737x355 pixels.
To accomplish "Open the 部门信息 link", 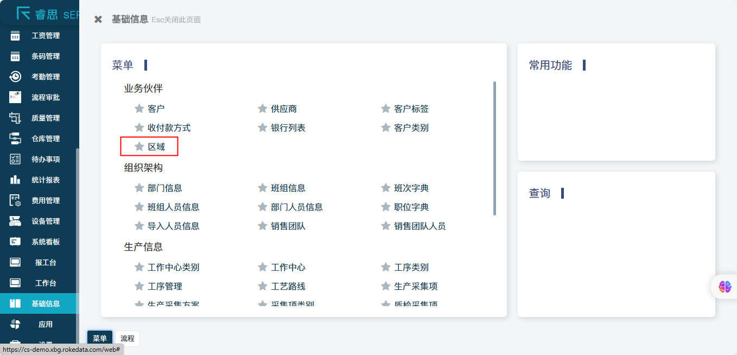I will pyautogui.click(x=164, y=188).
